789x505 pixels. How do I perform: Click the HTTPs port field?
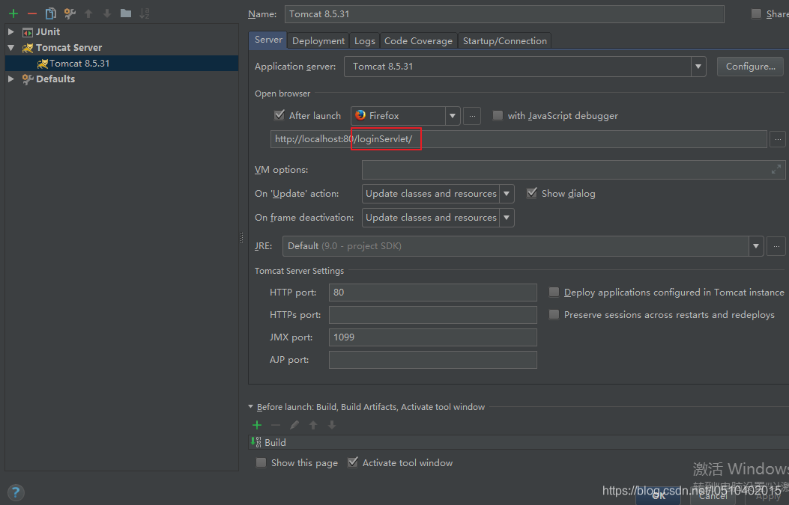click(433, 315)
